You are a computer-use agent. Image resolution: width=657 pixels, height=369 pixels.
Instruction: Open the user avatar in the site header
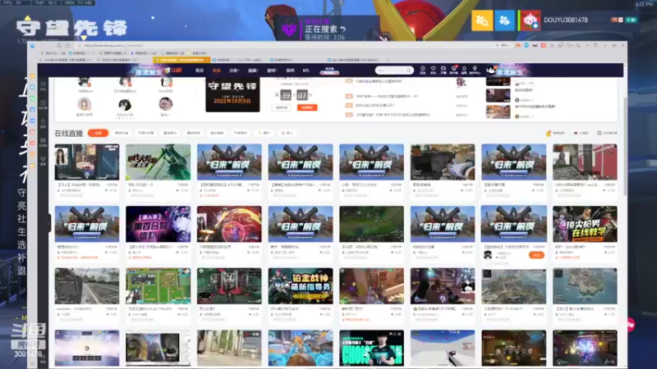[x=490, y=70]
